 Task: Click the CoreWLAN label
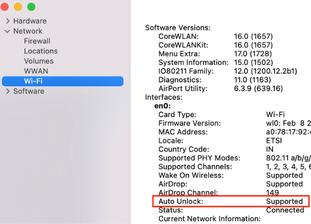click(x=178, y=36)
